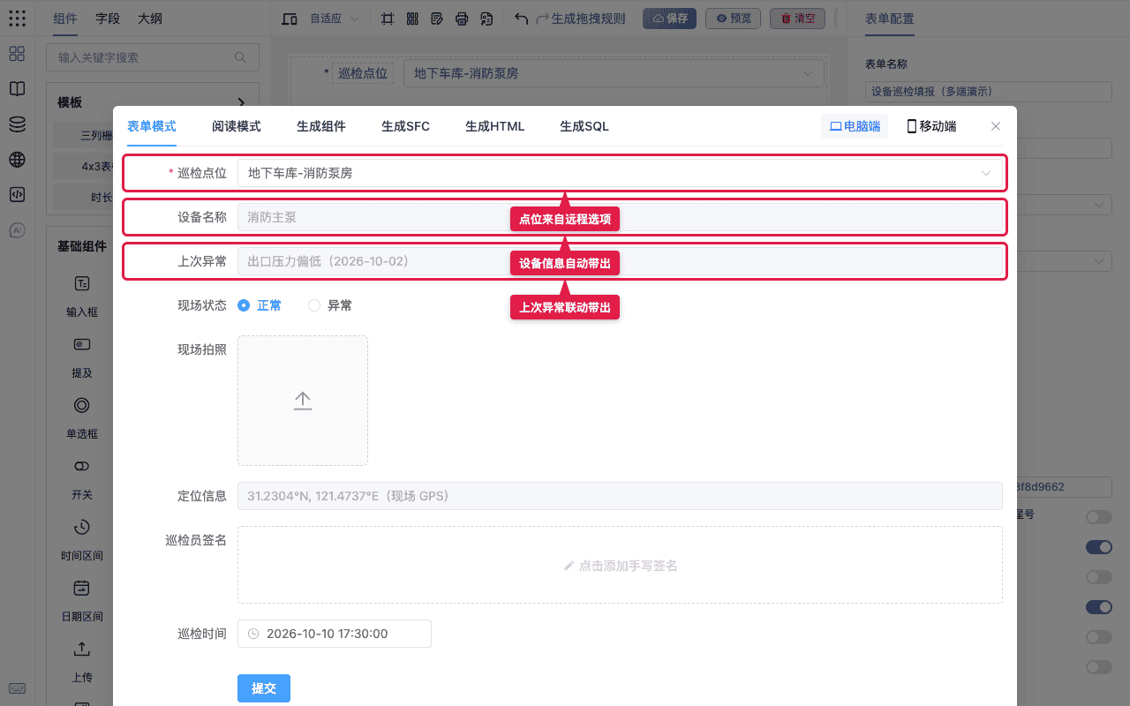Click the printer icon in toolbar
This screenshot has height=706, width=1130.
click(x=462, y=19)
